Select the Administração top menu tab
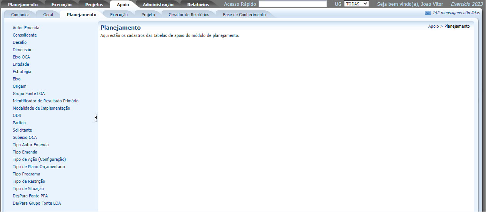486x212 pixels. (x=158, y=5)
